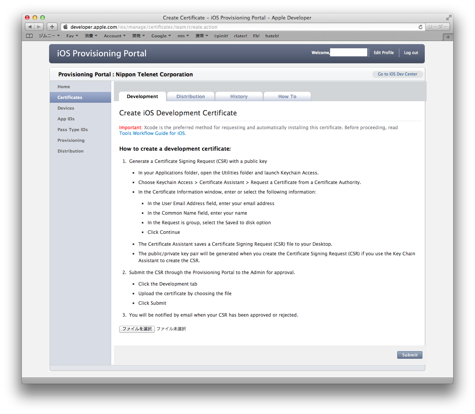The image size is (475, 414).
Task: Click the Welcome name field in header
Action: (x=348, y=53)
